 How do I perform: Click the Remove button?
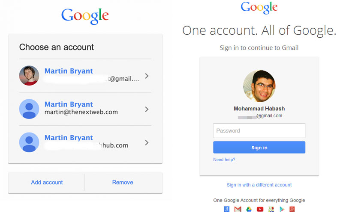tap(123, 182)
